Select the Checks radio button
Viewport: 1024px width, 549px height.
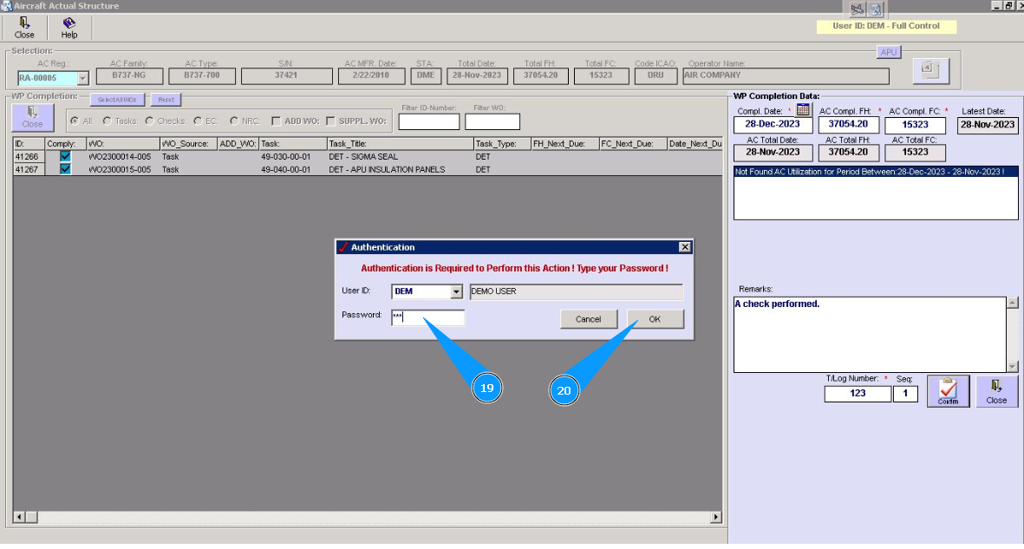(149, 121)
